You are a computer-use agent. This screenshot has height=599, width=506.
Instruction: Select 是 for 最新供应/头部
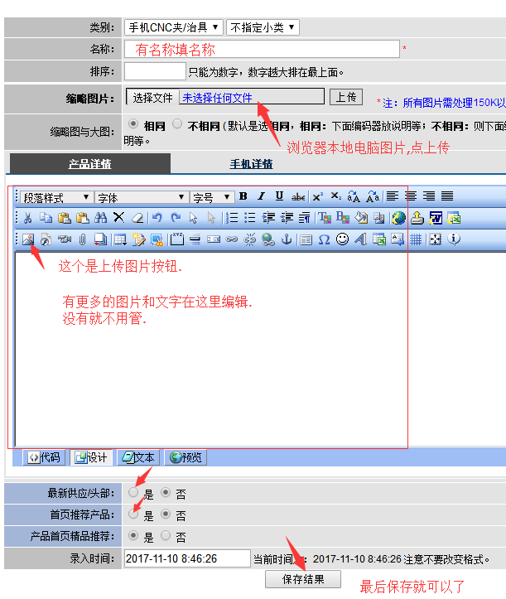134,493
